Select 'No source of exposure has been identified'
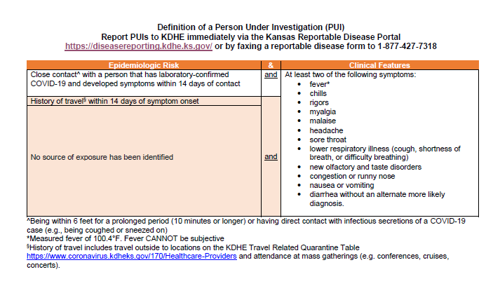500x300 pixels. point(102,157)
